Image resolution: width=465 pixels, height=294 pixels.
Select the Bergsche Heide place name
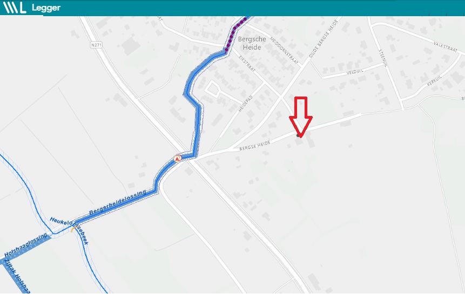252,43
